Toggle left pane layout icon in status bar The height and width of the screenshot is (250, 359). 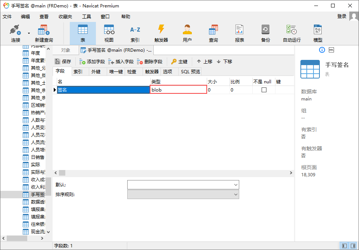pyautogui.click(x=344, y=246)
